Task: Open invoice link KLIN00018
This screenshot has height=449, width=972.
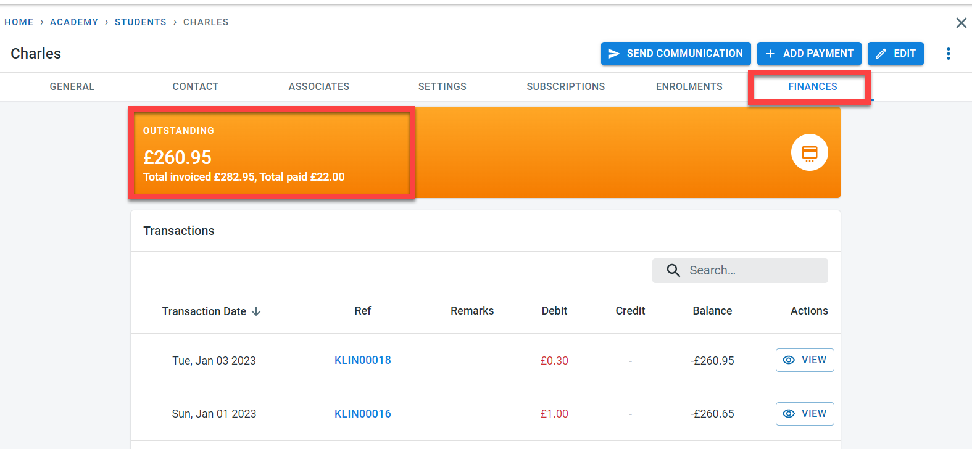Action: [x=363, y=360]
